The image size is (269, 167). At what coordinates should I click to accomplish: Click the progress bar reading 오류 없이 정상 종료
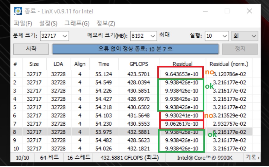pos(135,49)
